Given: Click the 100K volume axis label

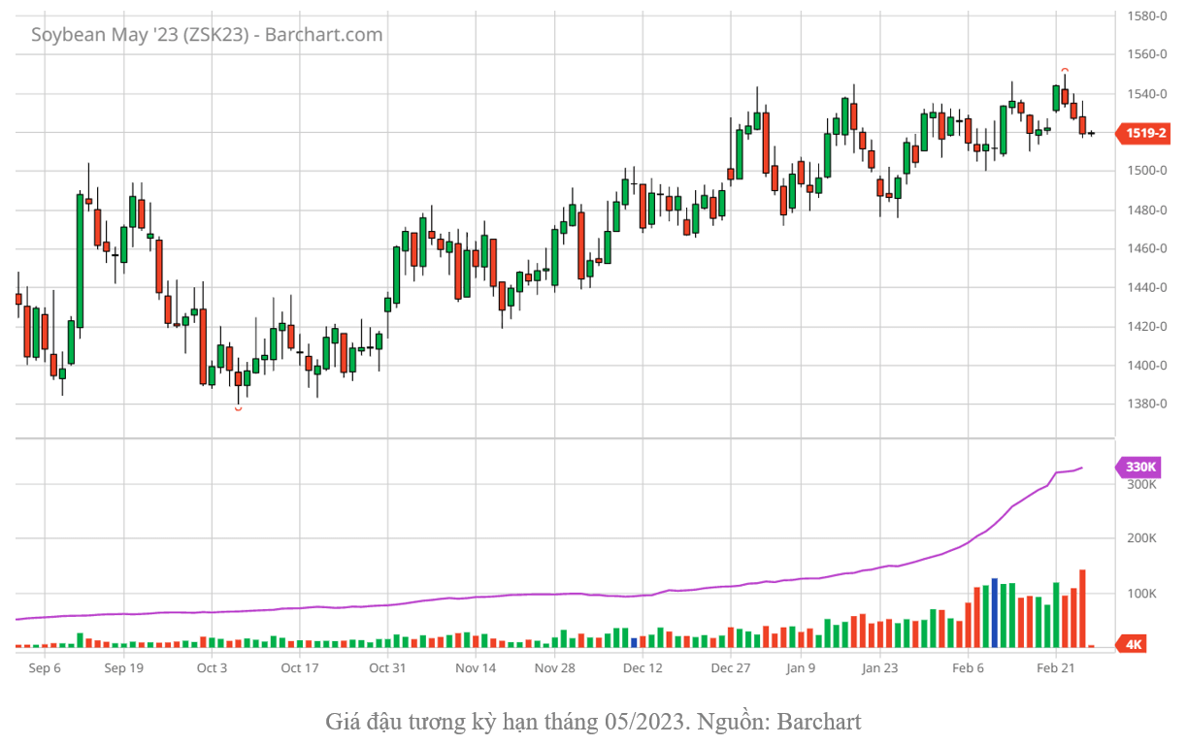Looking at the screenshot, I should (x=1141, y=594).
